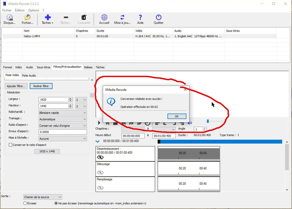Enable Conserver le ratio d'aspect checkbox
This screenshot has width=292, height=209.
[10, 145]
